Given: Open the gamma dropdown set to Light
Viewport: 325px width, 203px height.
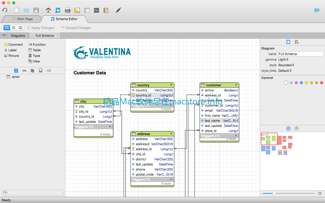Looking at the screenshot, I should 282,59.
